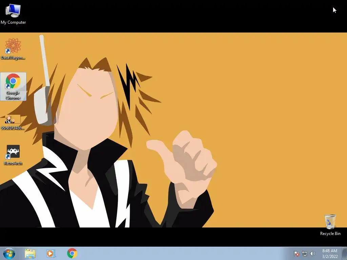
Task: Select the DataWagon desktop shortcut
Action: (13, 49)
